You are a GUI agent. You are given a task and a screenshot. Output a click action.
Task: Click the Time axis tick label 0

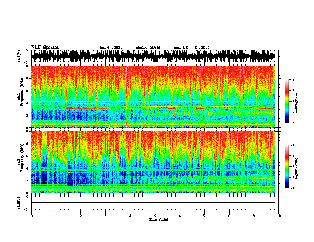pyautogui.click(x=31, y=216)
